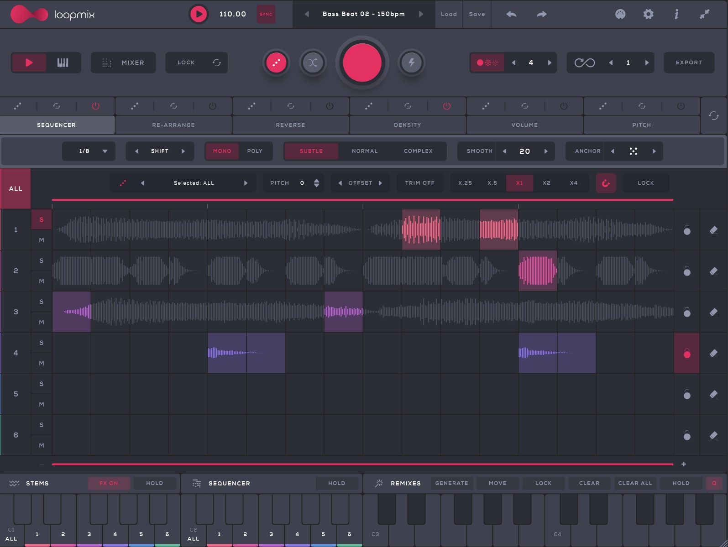Increase the SMOOTH value with right arrow
The width and height of the screenshot is (728, 547).
546,151
